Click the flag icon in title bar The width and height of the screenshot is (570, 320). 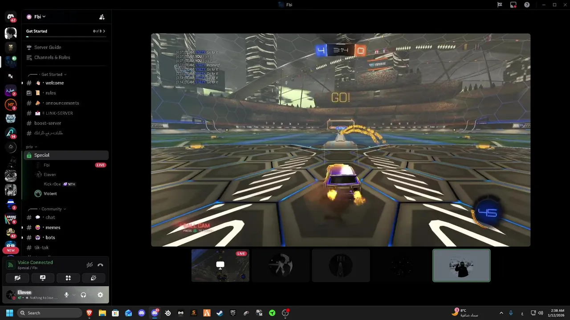(x=500, y=5)
